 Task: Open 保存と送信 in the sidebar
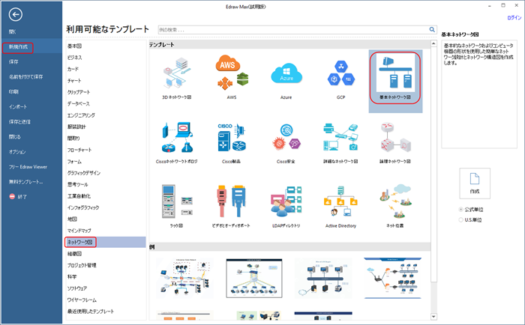[19, 122]
